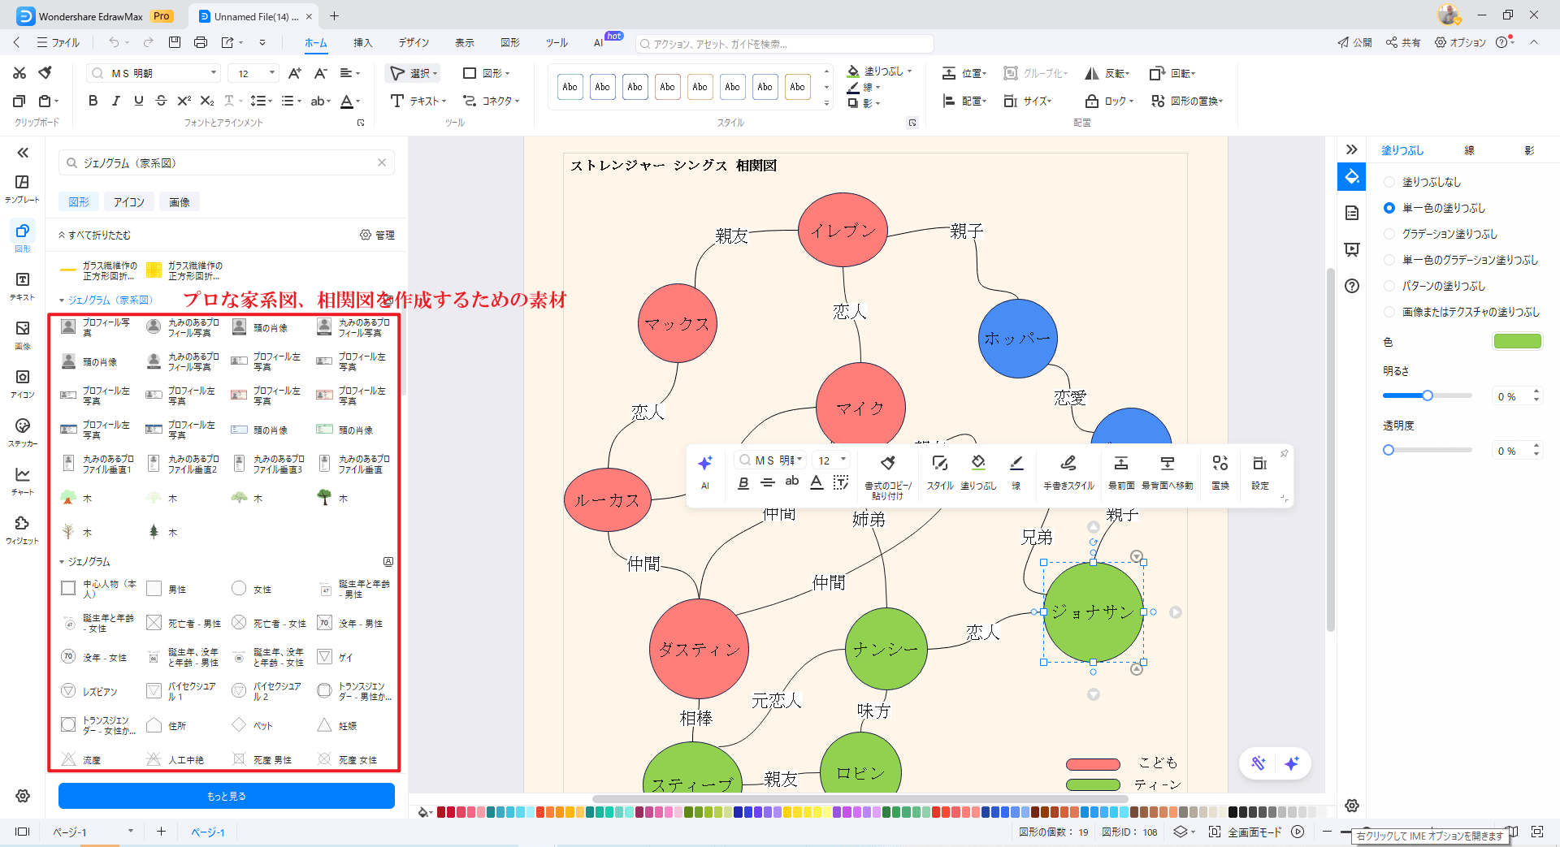Switch to the アイコン tab in the library panel
The height and width of the screenshot is (847, 1560).
pyautogui.click(x=128, y=202)
